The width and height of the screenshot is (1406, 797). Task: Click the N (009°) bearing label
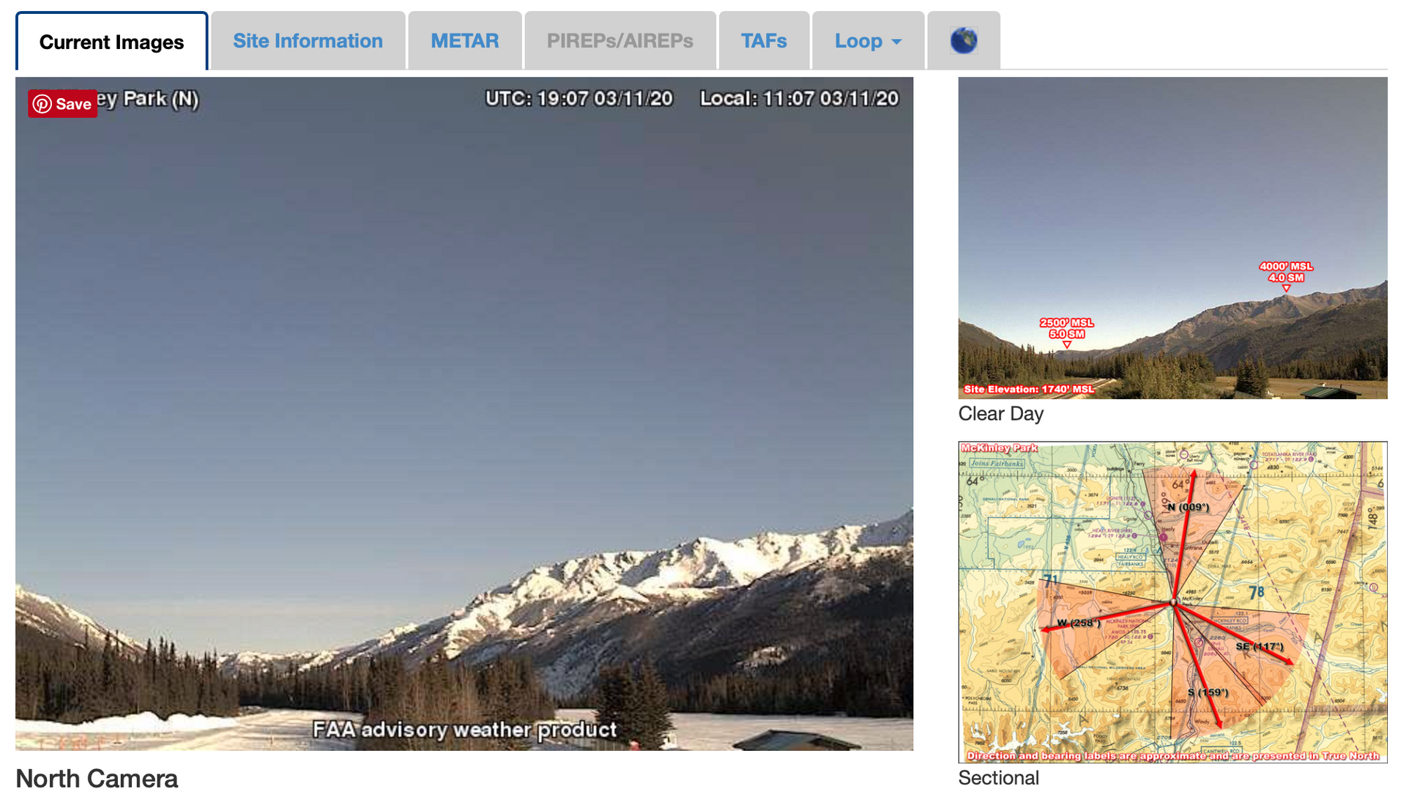tap(1189, 507)
